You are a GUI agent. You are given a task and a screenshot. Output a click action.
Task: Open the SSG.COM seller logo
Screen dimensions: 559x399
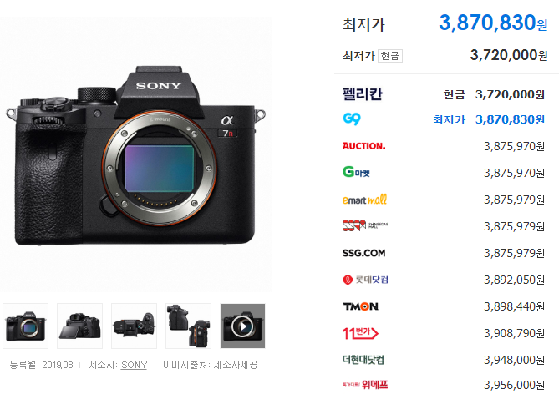coord(363,253)
